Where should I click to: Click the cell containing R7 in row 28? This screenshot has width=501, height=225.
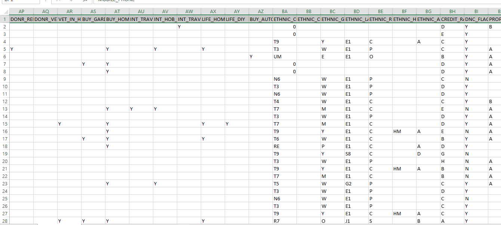pyautogui.click(x=284, y=221)
